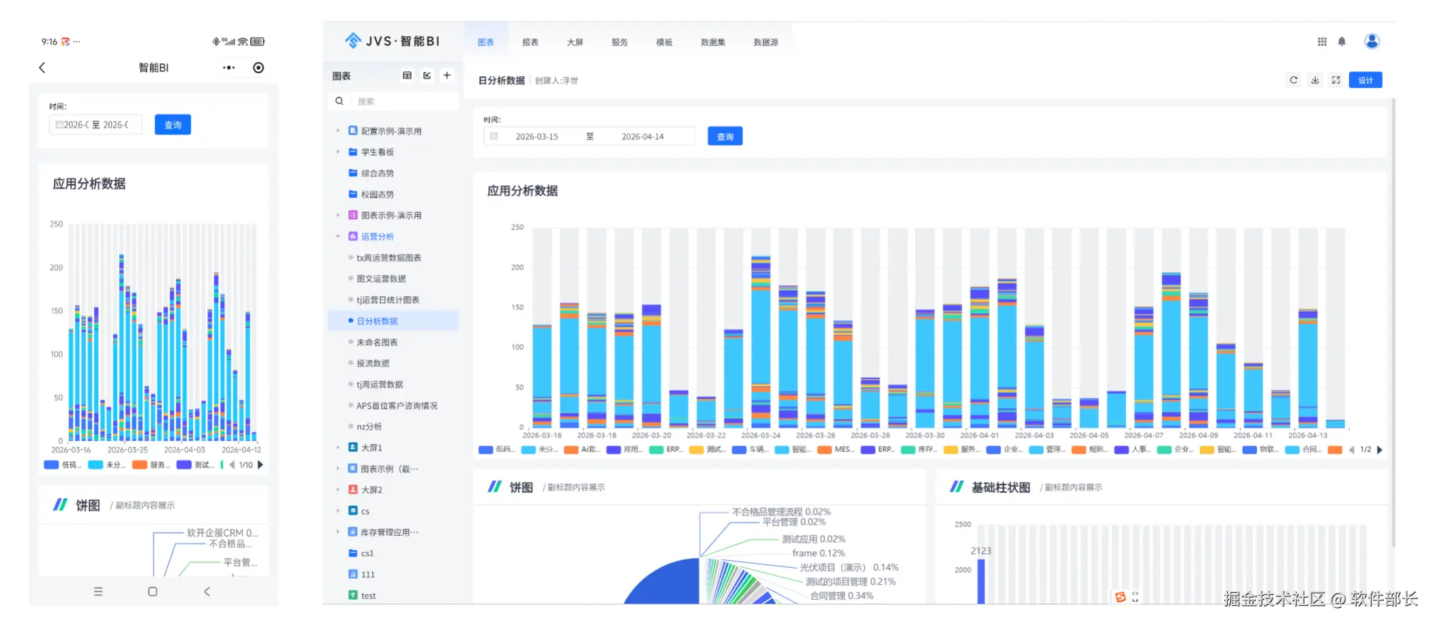Click the table-layout icon in 图表 panel header

click(407, 76)
